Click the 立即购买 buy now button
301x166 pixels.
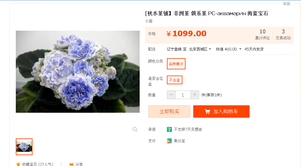169,111
